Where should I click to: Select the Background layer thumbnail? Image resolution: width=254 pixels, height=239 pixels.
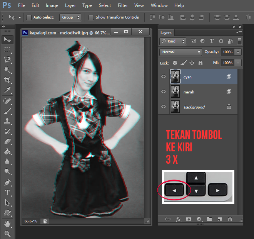point(175,107)
